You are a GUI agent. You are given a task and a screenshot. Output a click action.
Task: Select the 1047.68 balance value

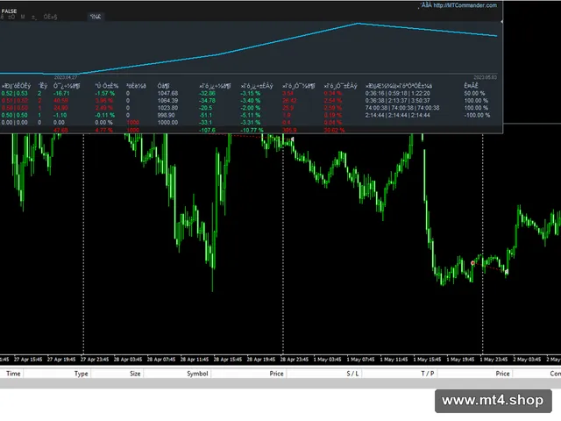pyautogui.click(x=167, y=93)
